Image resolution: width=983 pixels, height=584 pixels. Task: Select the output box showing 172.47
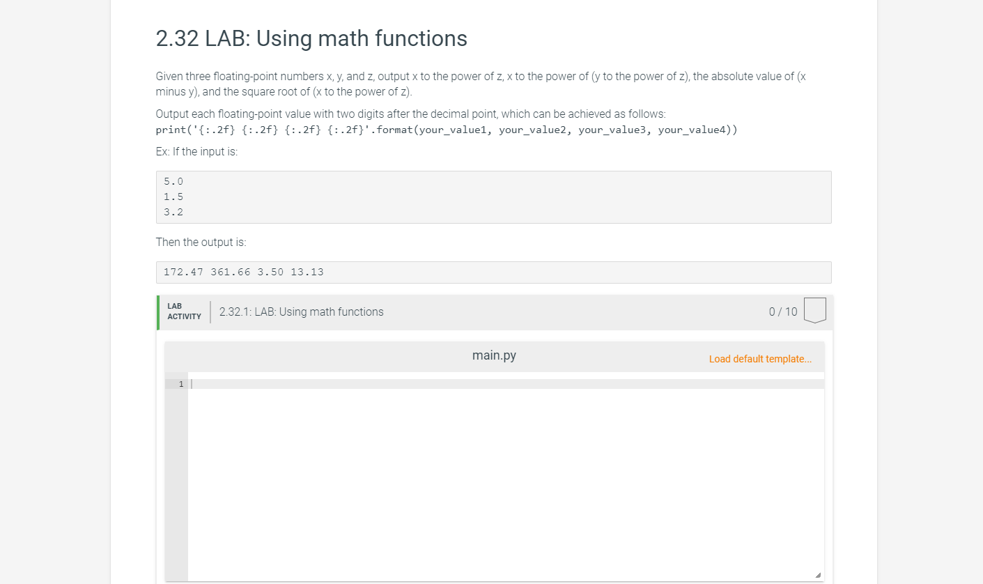pos(184,272)
